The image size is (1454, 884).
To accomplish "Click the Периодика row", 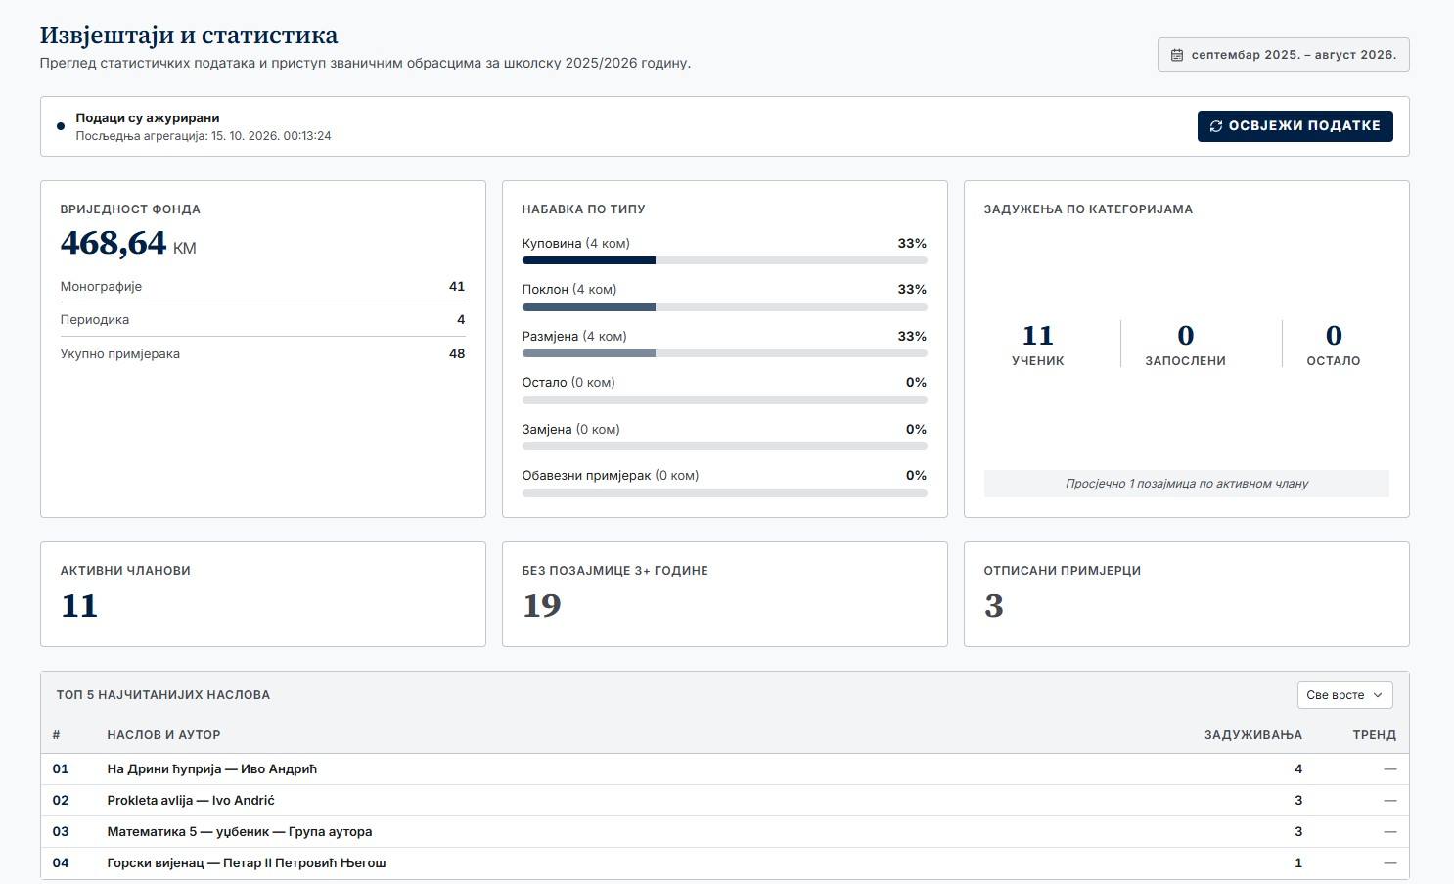I will click(x=262, y=320).
